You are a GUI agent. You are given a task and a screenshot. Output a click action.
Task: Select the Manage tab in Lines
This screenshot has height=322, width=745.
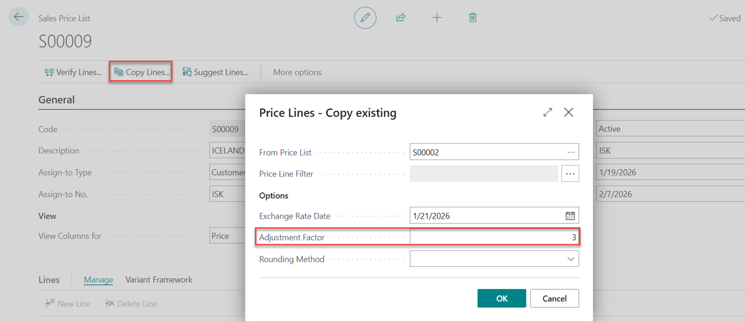pyautogui.click(x=98, y=279)
